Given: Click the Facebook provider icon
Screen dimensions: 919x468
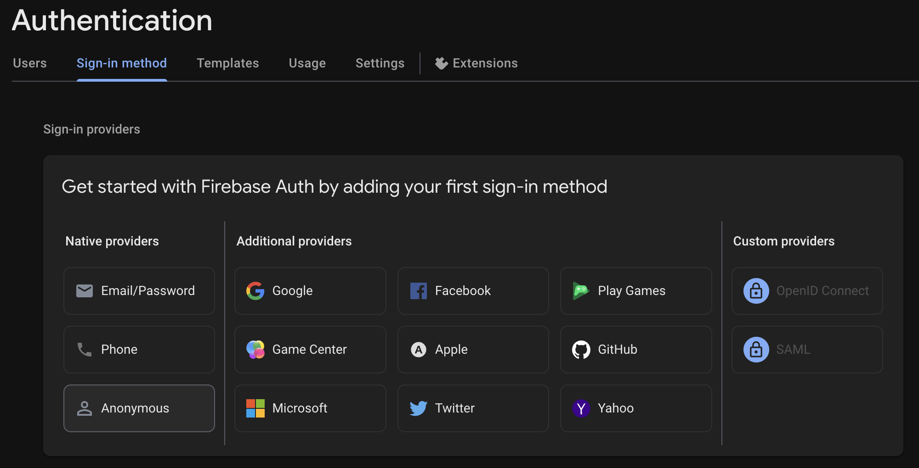Looking at the screenshot, I should pyautogui.click(x=418, y=290).
